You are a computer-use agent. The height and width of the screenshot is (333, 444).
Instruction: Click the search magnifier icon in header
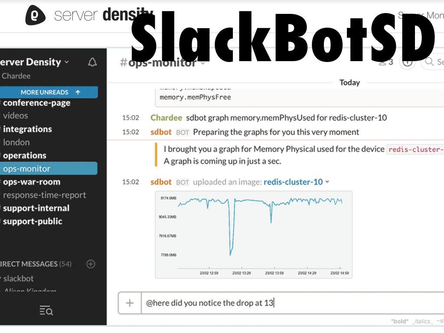point(429,62)
